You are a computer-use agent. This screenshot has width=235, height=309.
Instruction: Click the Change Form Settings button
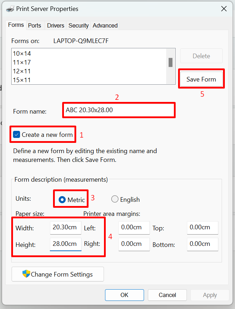tap(58, 274)
